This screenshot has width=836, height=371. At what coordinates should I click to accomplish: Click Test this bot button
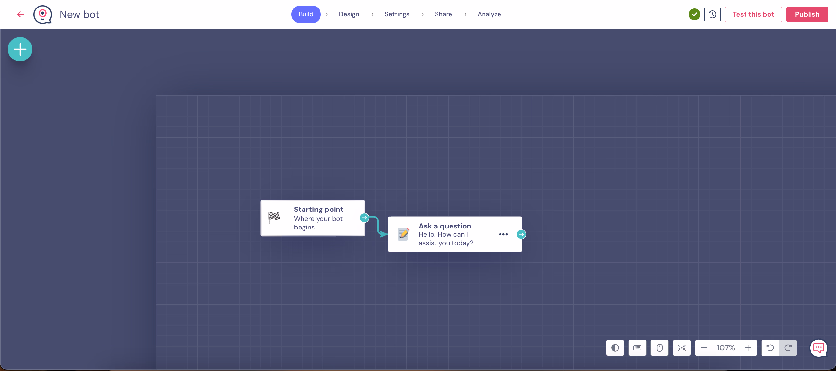click(753, 14)
